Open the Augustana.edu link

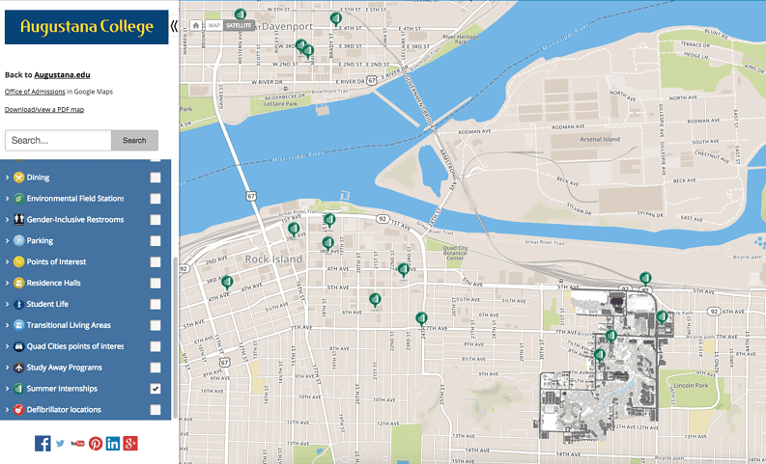(62, 74)
